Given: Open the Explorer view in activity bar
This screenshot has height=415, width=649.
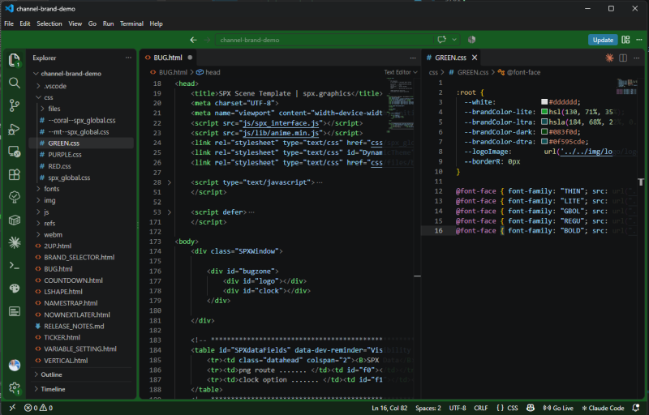Looking at the screenshot, I should (14, 60).
